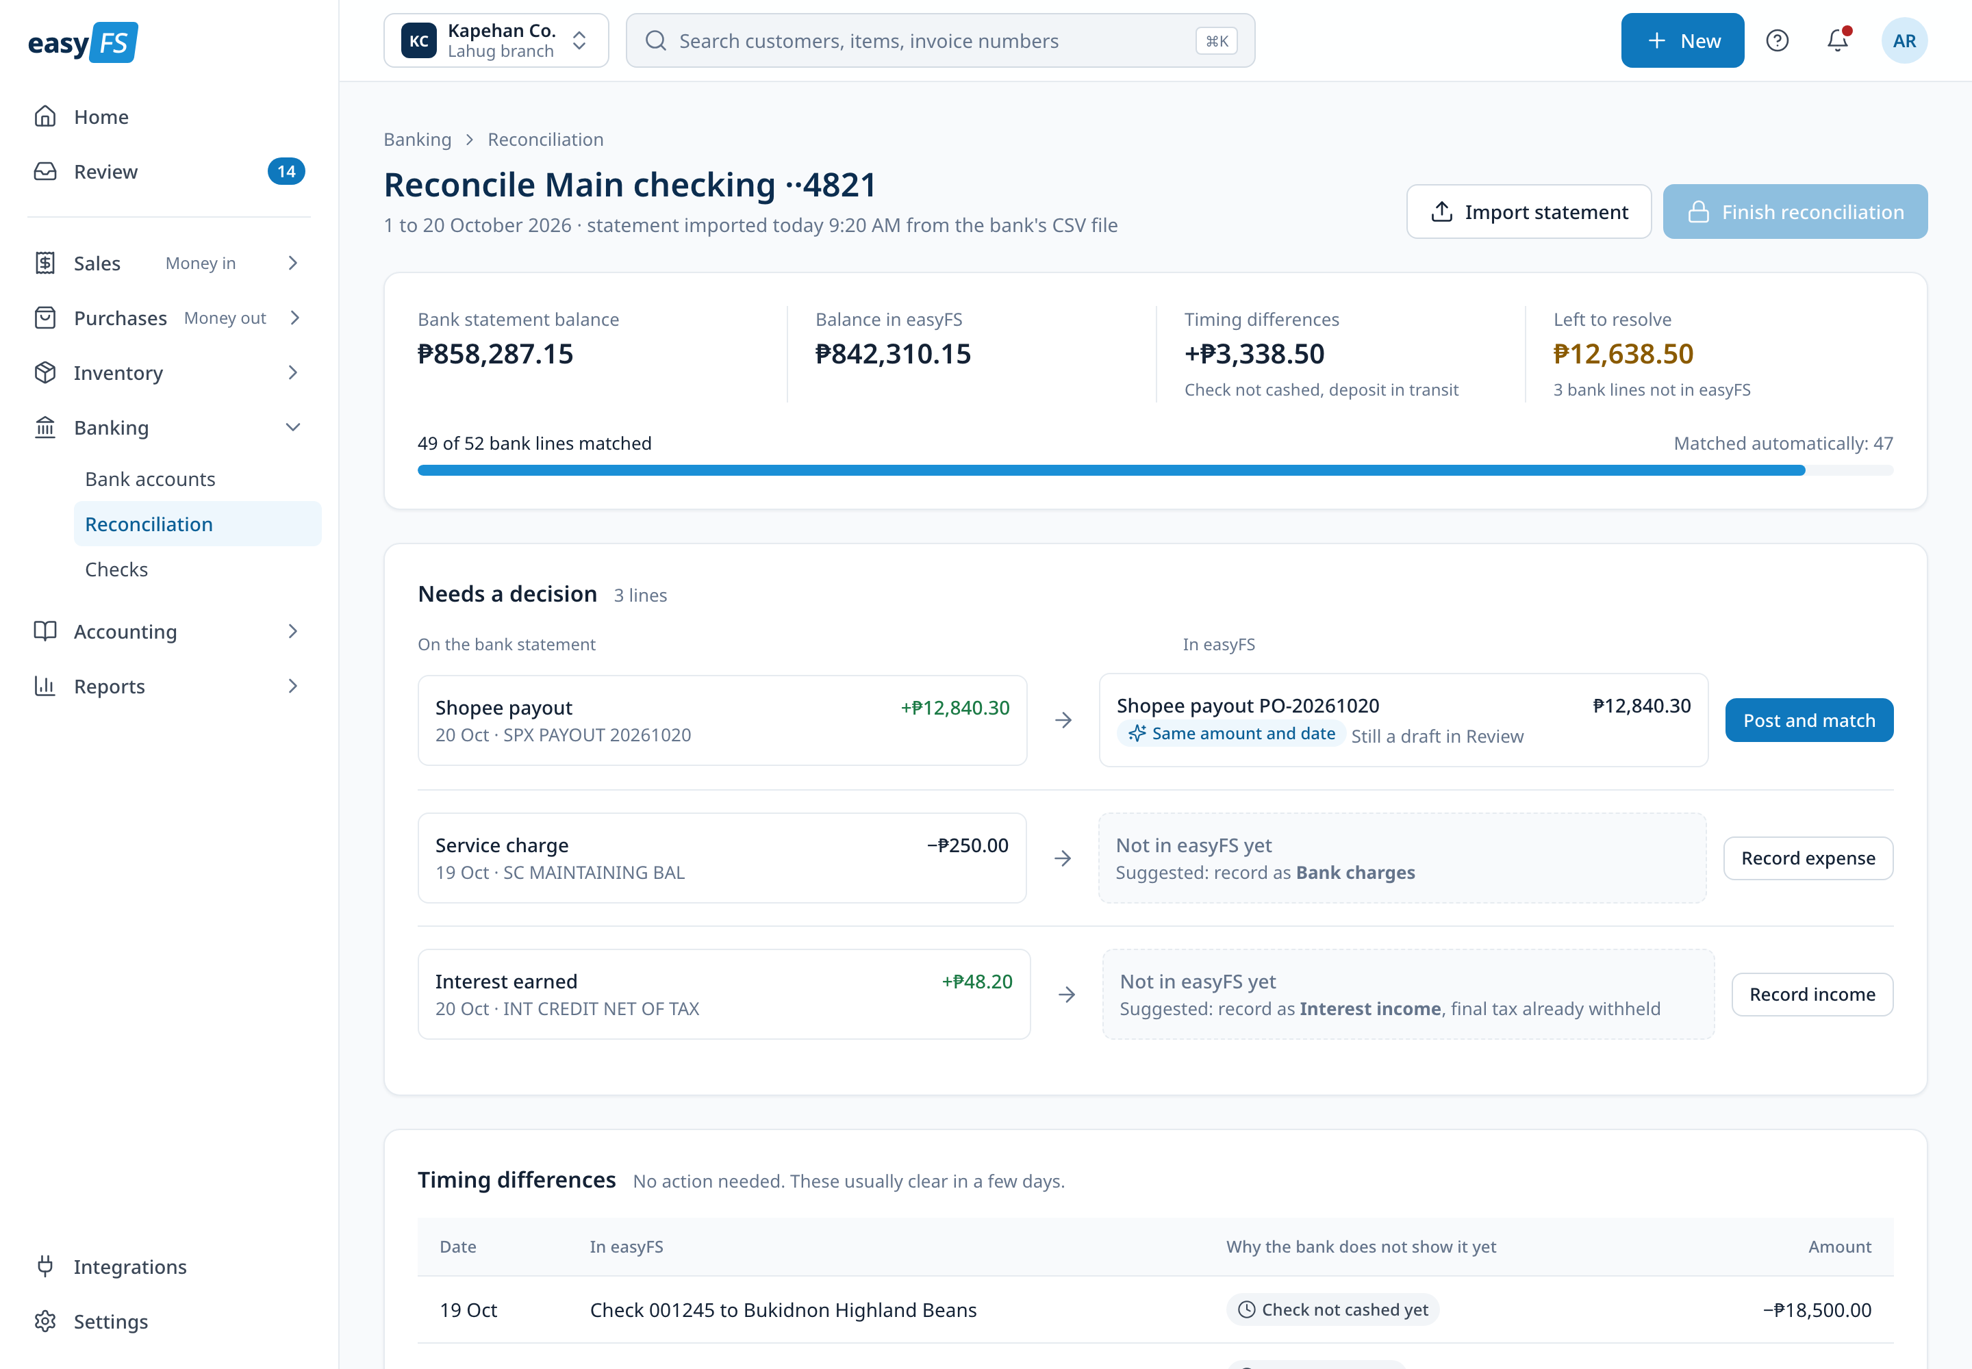
Task: Click the Banking breadcrumb link
Action: point(417,139)
